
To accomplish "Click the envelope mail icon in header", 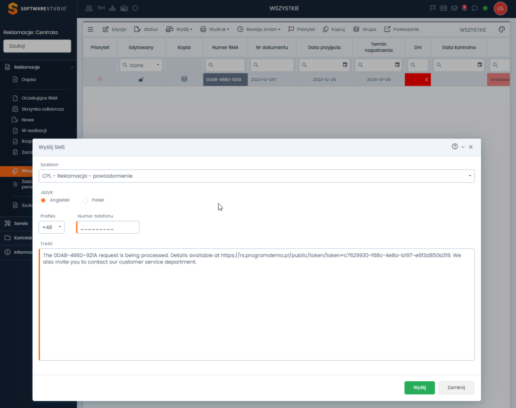I will tap(454, 8).
